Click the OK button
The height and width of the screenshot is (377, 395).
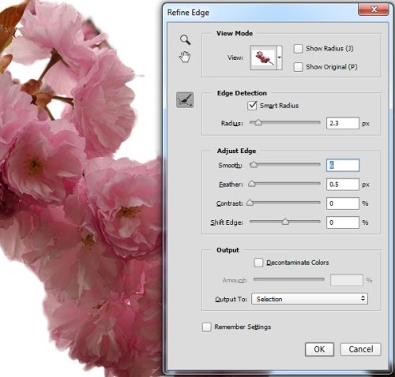click(x=319, y=349)
